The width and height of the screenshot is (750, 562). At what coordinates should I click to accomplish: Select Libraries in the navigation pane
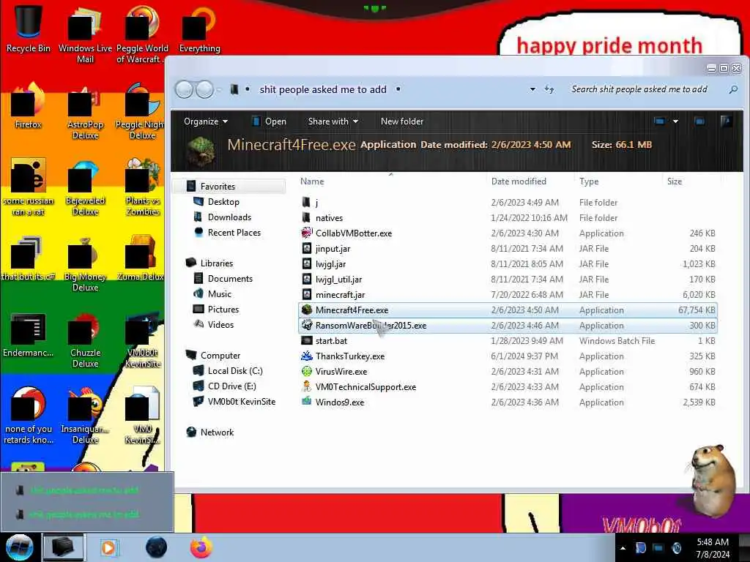(217, 263)
